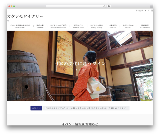This screenshot has width=160, height=135.
Task: Open Event & News menu item
Action: click(20, 26)
